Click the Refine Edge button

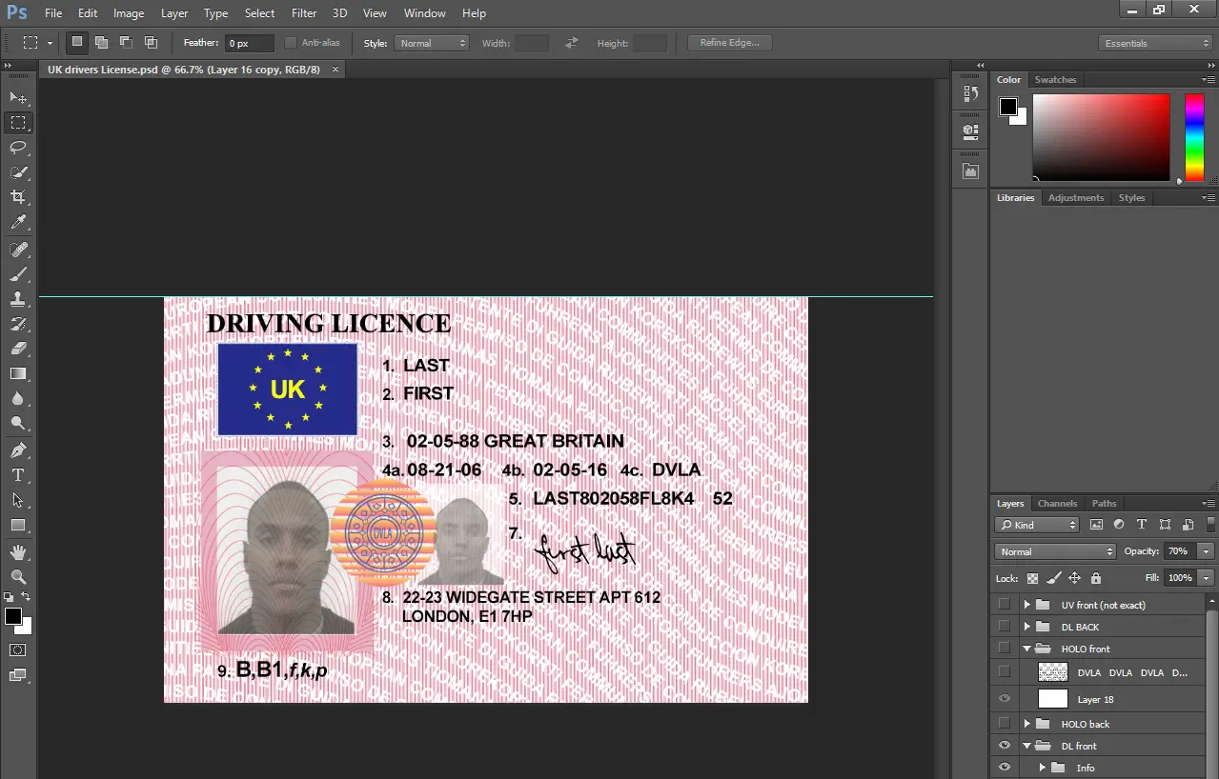tap(728, 42)
